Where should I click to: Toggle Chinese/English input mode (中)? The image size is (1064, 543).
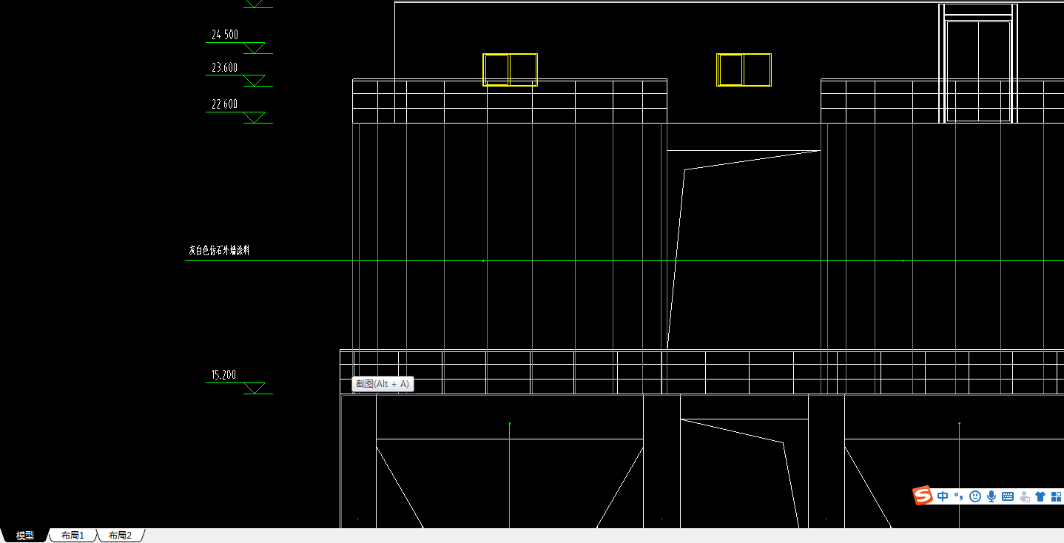943,496
